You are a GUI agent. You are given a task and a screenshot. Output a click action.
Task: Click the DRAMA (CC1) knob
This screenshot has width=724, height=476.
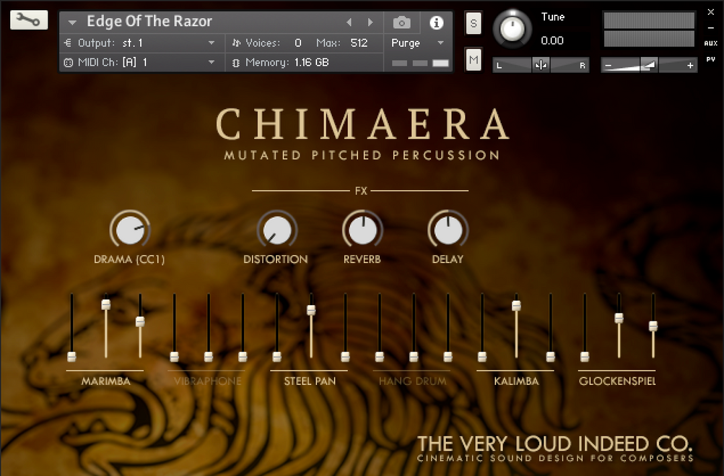pyautogui.click(x=130, y=230)
